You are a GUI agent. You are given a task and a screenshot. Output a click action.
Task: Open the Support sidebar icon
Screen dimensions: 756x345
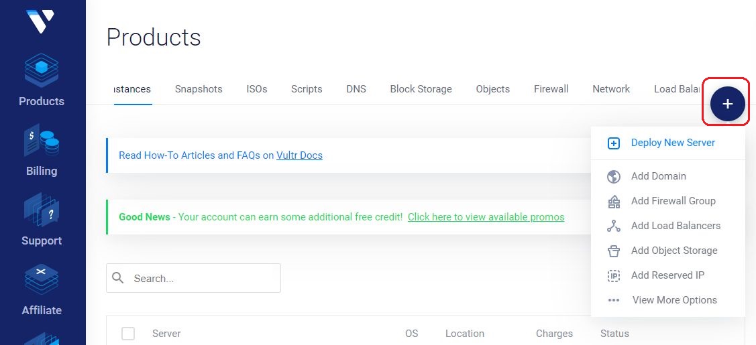[42, 210]
